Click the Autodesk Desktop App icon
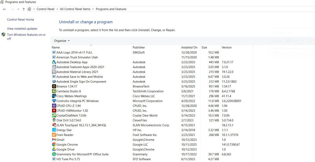Viewport: 315px width, 162px height. (x=54, y=62)
